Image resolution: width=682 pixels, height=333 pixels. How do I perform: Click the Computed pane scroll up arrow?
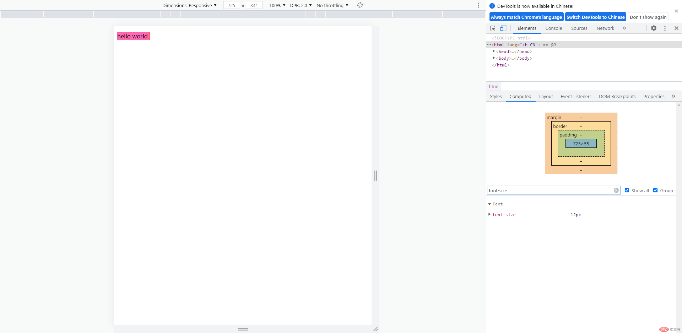[x=679, y=104]
